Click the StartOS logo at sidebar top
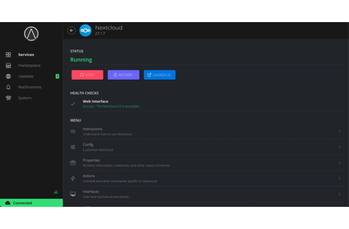 tap(32, 34)
